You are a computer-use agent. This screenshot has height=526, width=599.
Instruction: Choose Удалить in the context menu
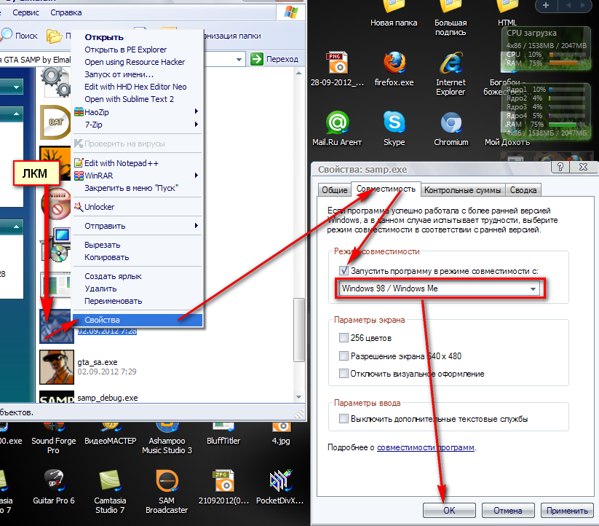[x=138, y=288]
